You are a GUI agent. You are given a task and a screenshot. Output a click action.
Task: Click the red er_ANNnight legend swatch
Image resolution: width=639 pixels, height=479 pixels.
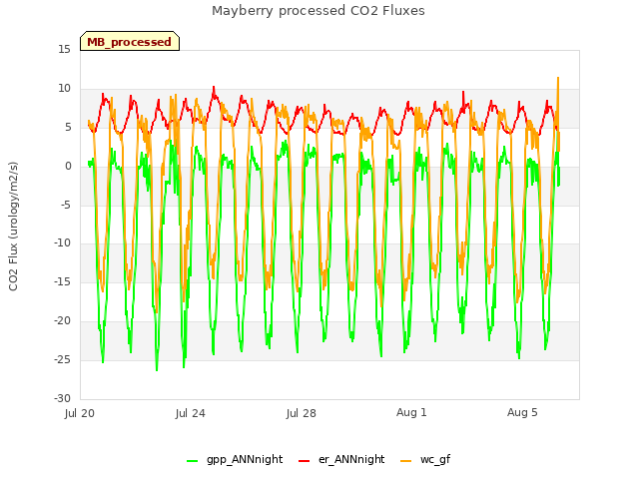click(x=304, y=461)
